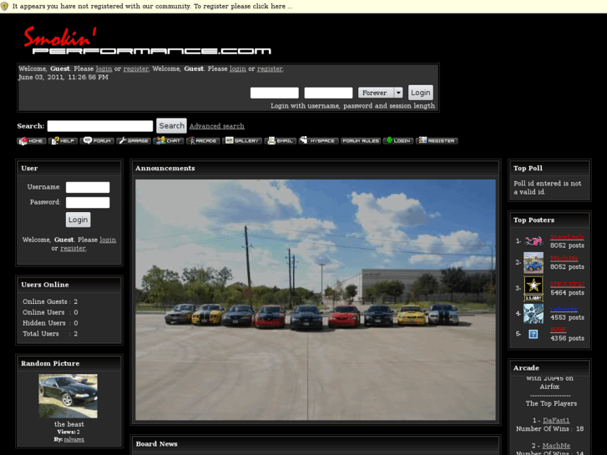
Task: Open MachMe's profile link in Top Posters
Action: pos(564,258)
